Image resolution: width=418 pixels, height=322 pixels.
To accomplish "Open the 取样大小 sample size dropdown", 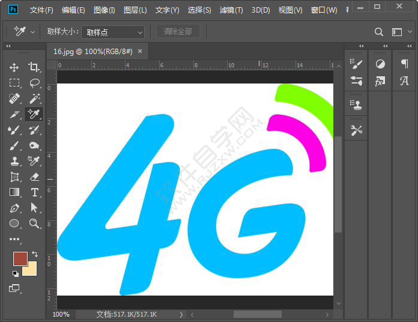I will 113,32.
